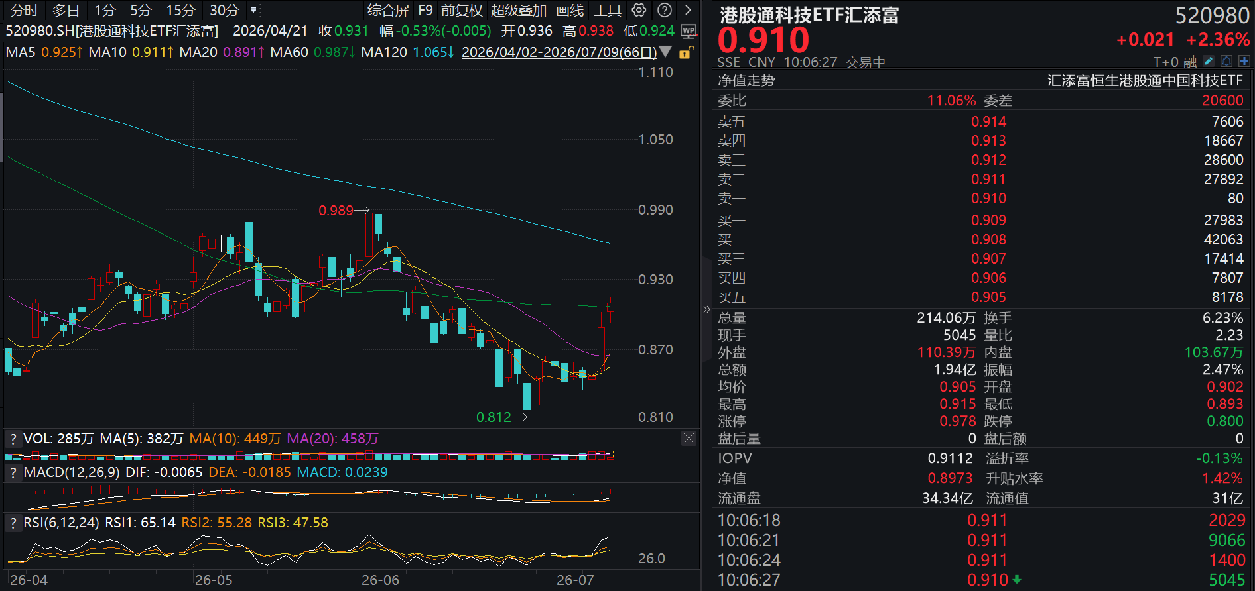Toggle the 前复权 price adjustment mode
Screen dimensions: 1255x591
click(462, 11)
